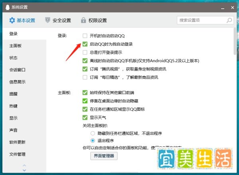Screen dimensions: 239x175
Task: Switch to the 安全设置 tab
Action: coord(58,20)
